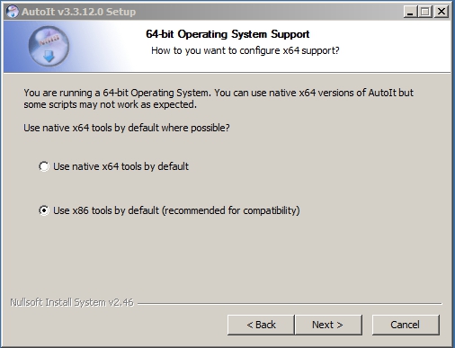The width and height of the screenshot is (455, 348).
Task: Close the AutoIt Setup window
Action: tap(442, 12)
